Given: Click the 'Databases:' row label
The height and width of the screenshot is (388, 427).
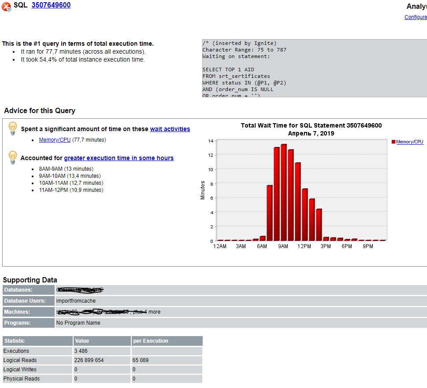Looking at the screenshot, I should pyautogui.click(x=29, y=290).
